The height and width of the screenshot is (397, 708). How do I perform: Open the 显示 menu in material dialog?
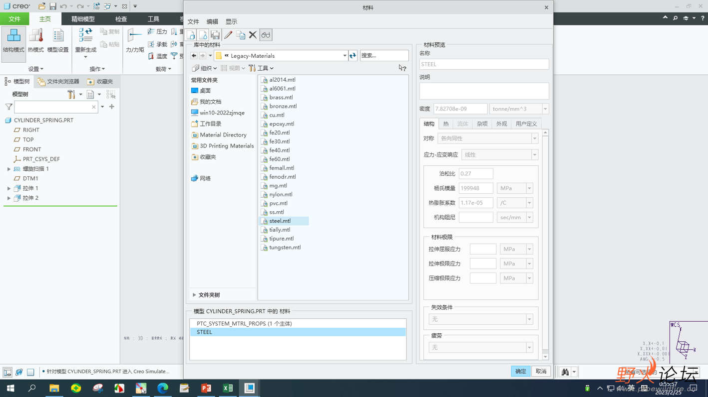[231, 21]
